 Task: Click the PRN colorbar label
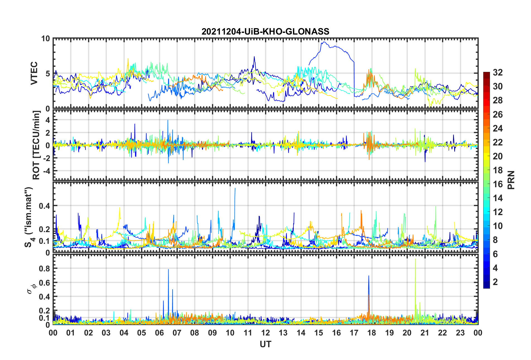[511, 180]
